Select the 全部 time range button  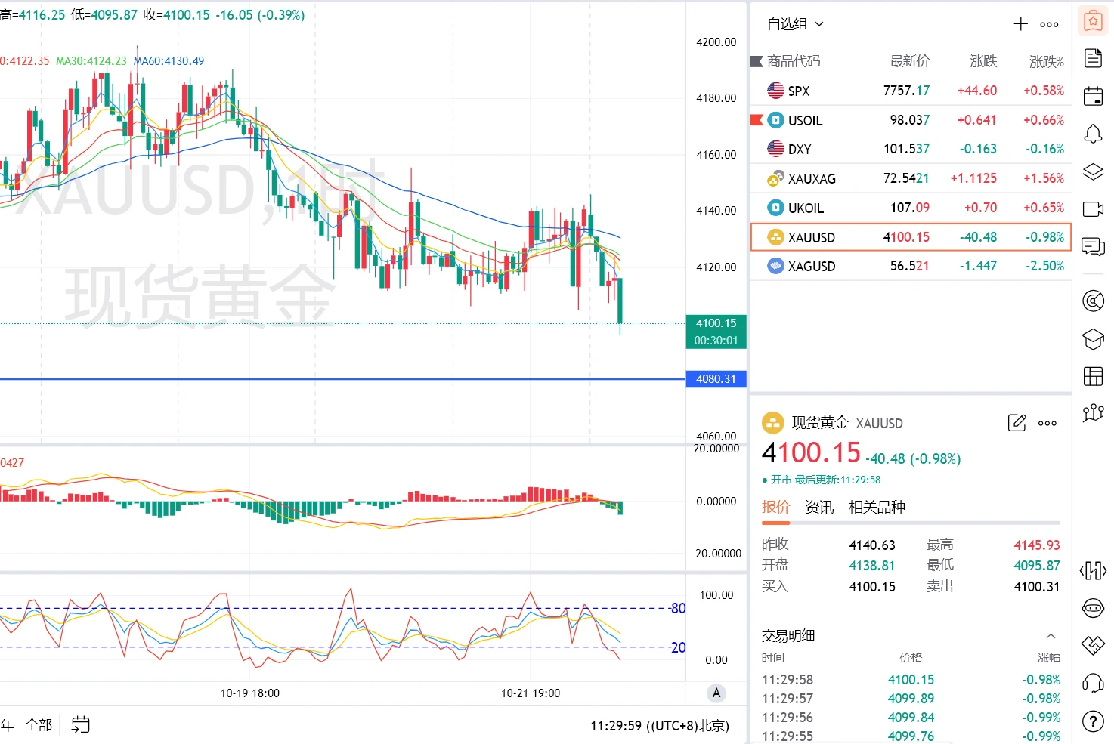[x=39, y=725]
